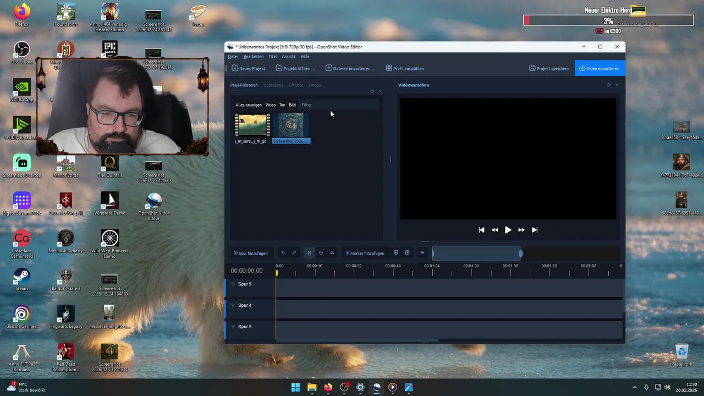
Task: Add a marker with Marker hinzufügen
Action: coord(365,253)
